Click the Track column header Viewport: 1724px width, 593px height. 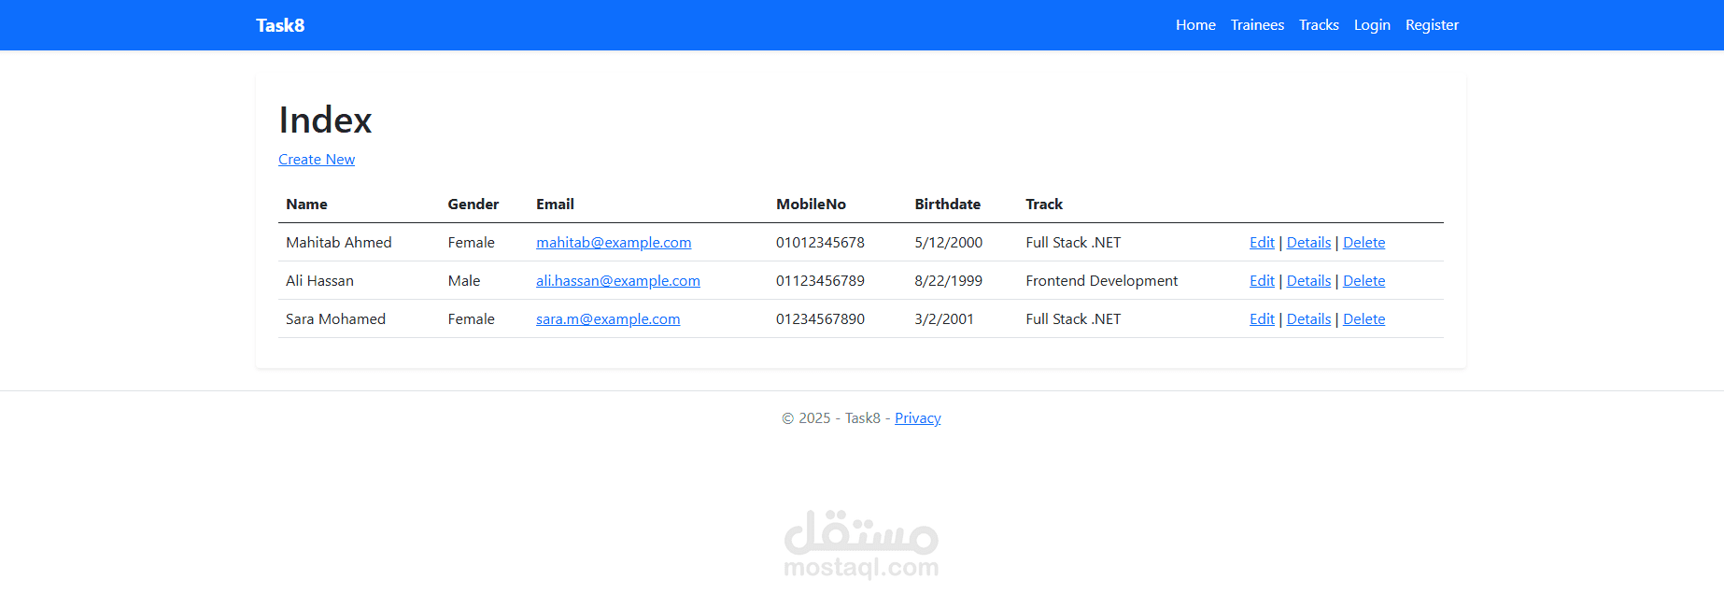click(1044, 205)
